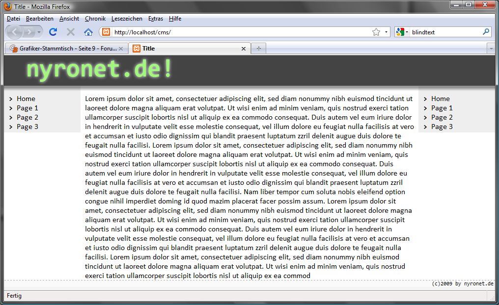Click the site favicon in address bar
Viewport: 499px width, 305px height.
click(x=106, y=32)
